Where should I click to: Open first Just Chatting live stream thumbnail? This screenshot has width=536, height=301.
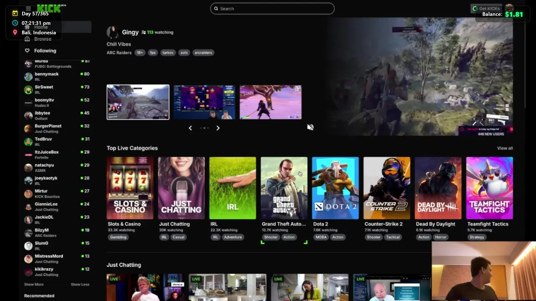click(145, 287)
